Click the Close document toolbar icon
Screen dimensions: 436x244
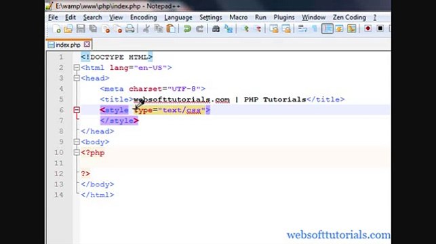point(106,28)
